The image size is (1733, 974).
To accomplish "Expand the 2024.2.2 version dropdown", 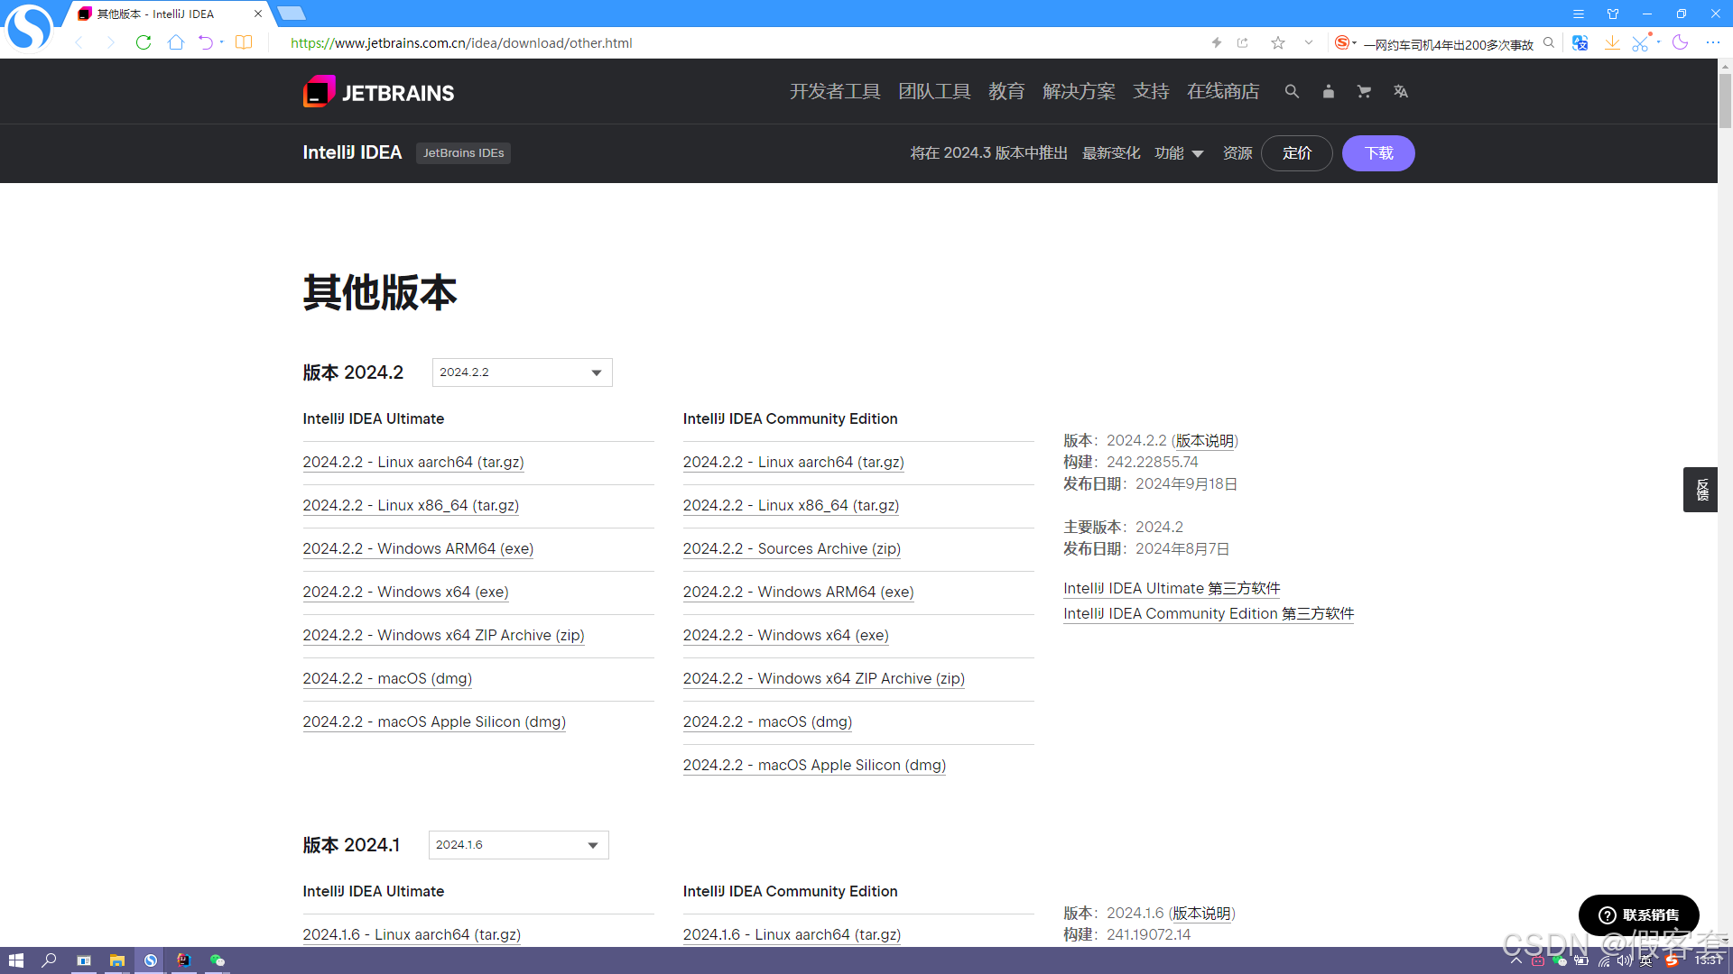I will click(522, 372).
